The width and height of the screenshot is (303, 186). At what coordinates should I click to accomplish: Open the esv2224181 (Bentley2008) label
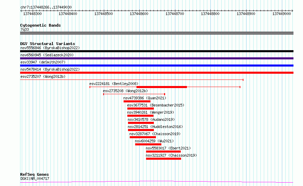[x=114, y=84]
